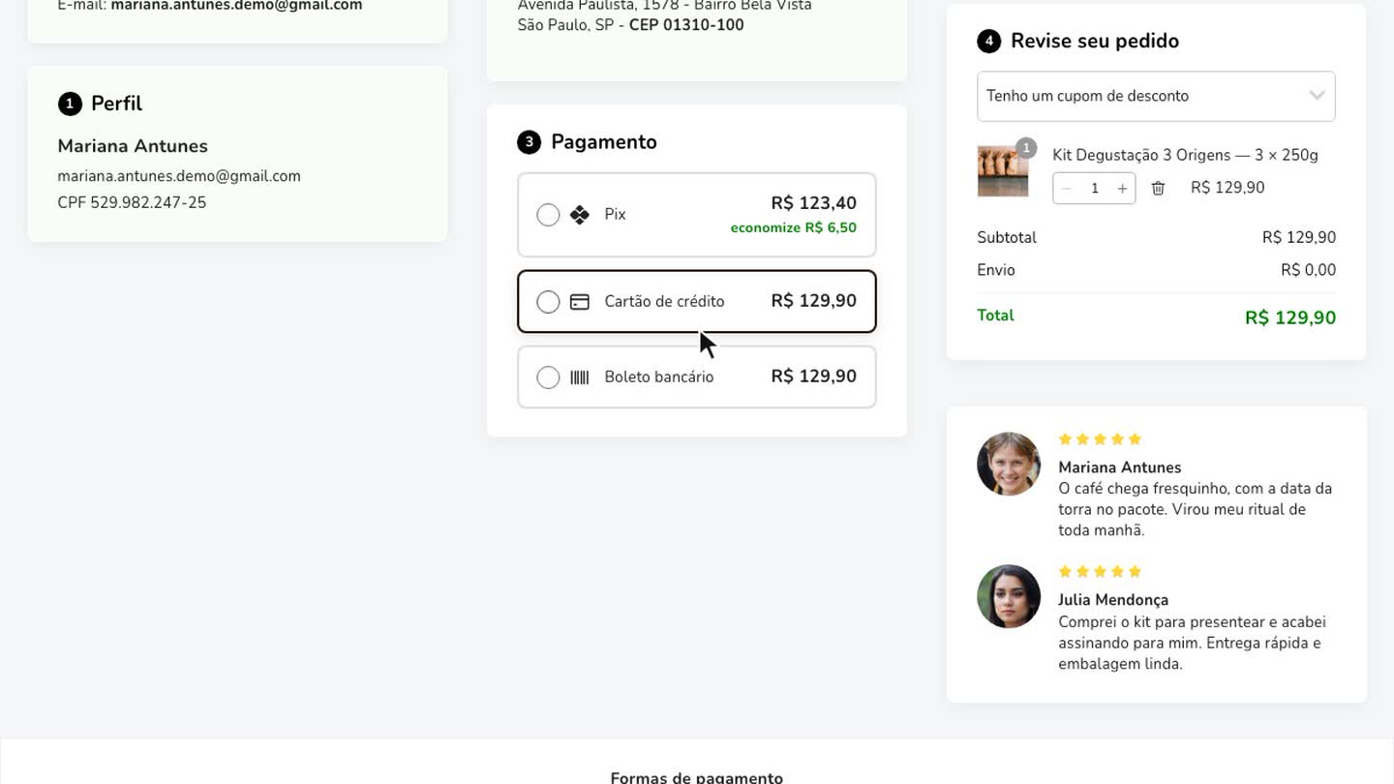
Task: Select the Pix radio button
Action: click(x=548, y=215)
